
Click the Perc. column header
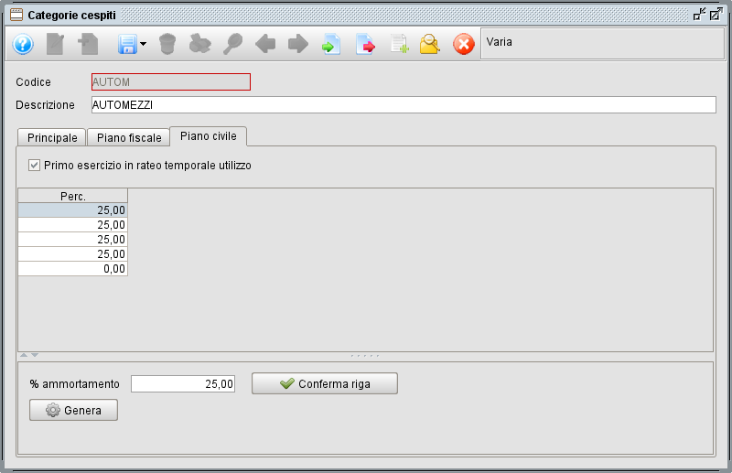point(73,196)
